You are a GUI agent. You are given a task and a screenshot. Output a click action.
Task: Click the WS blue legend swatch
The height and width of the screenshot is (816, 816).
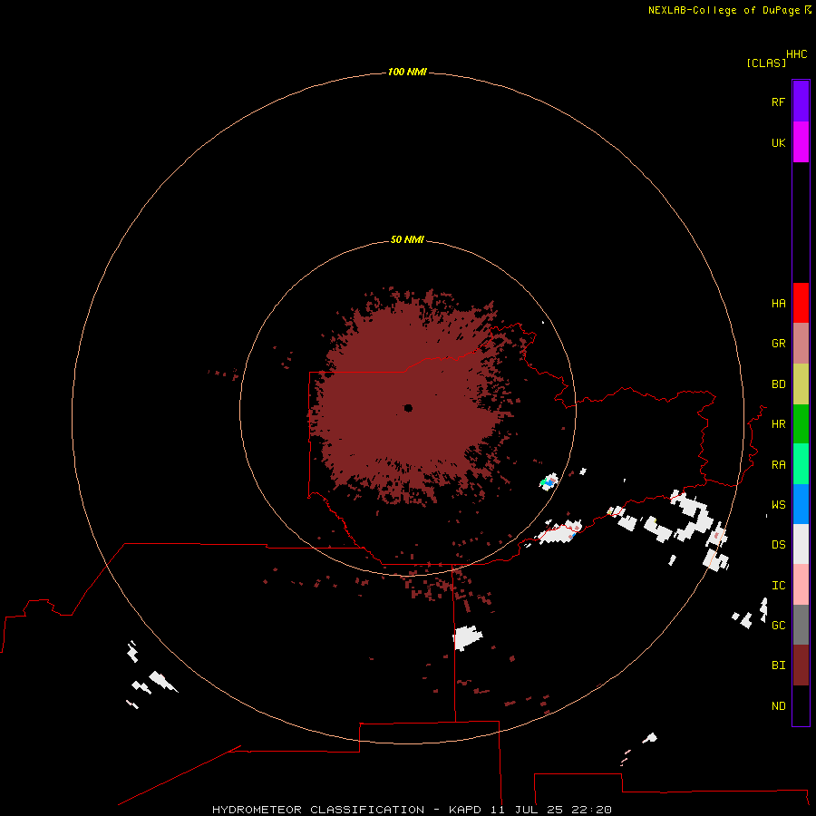pos(801,504)
